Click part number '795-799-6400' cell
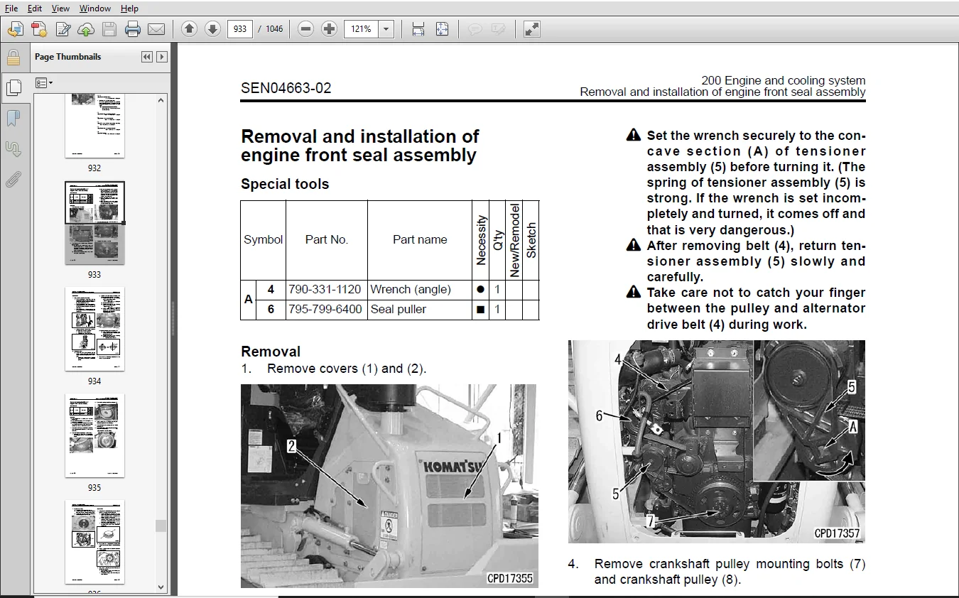 (325, 309)
